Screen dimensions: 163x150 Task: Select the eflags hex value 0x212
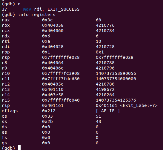49,111
